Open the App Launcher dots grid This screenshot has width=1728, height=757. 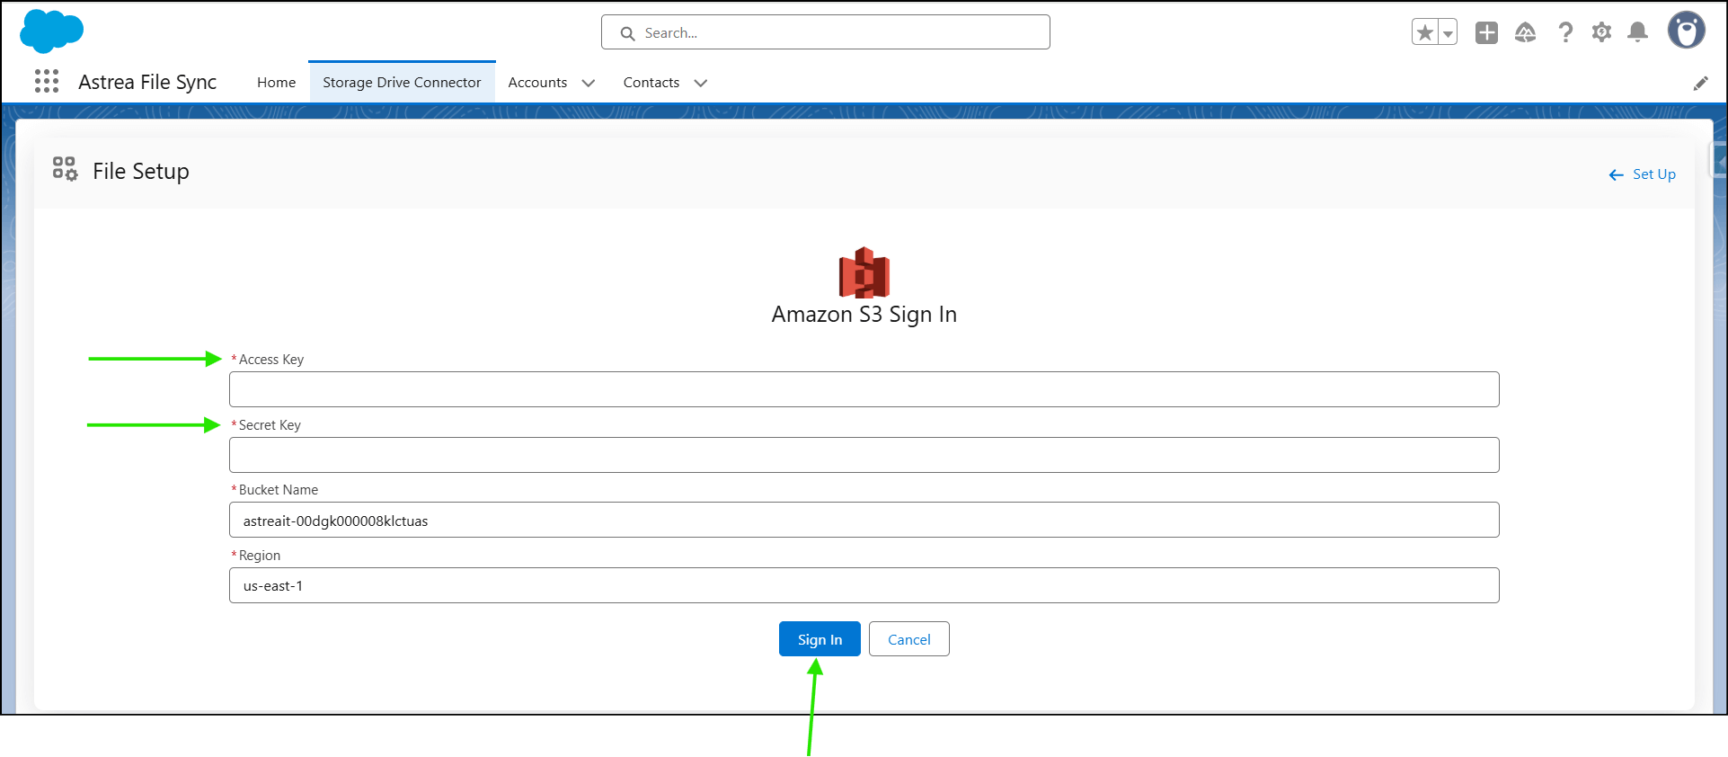pos(47,82)
